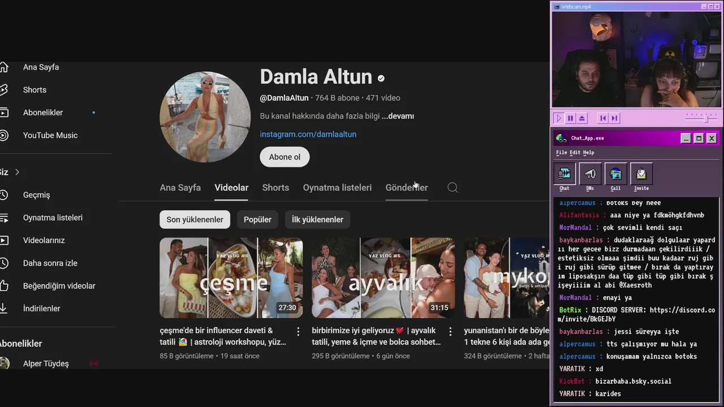
Task: Open Beğendiğim videolar list
Action: (x=59, y=286)
